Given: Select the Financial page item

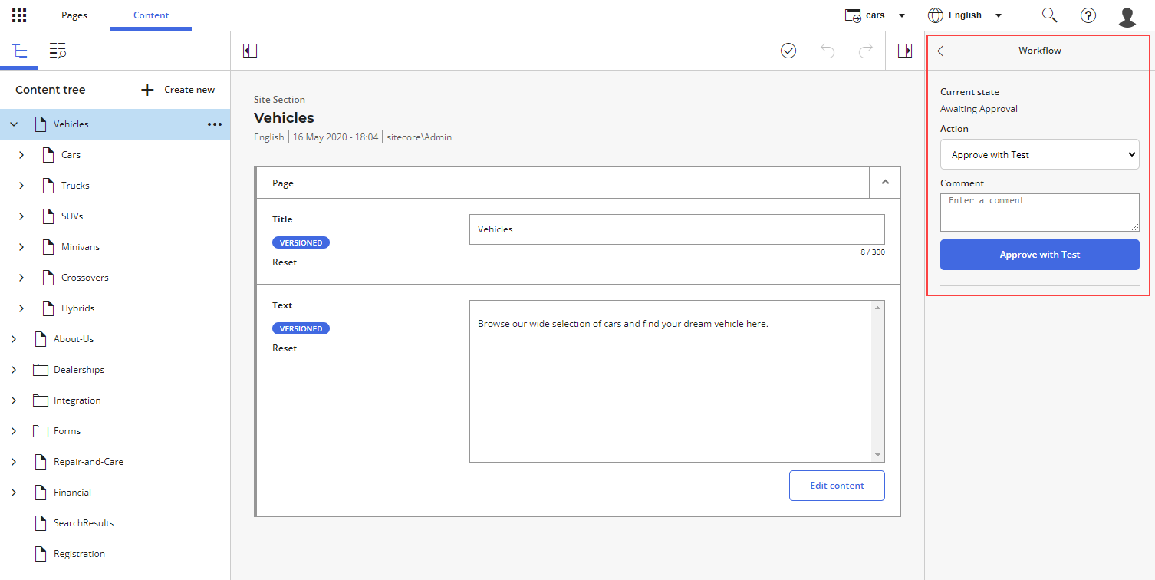Looking at the screenshot, I should point(72,493).
